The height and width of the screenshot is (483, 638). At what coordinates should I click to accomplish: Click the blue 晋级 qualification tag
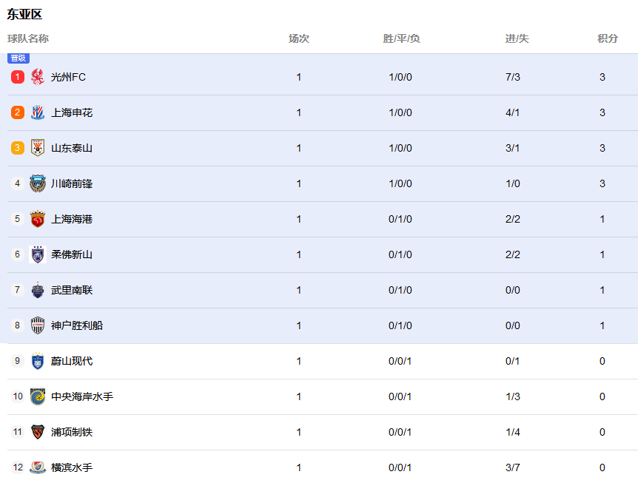[19, 58]
